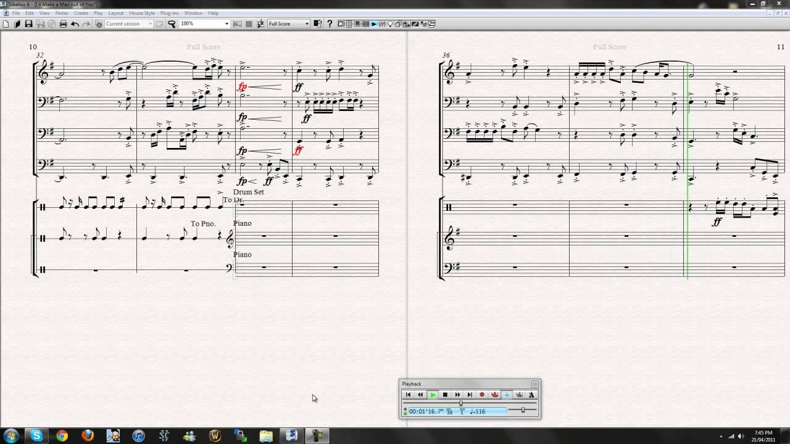Open Firefox from taskbar
Viewport: 790px width, 444px height.
click(88, 436)
